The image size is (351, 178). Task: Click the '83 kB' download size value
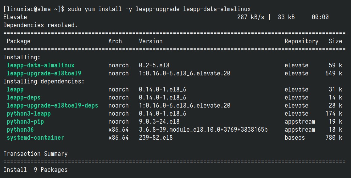coord(286,17)
